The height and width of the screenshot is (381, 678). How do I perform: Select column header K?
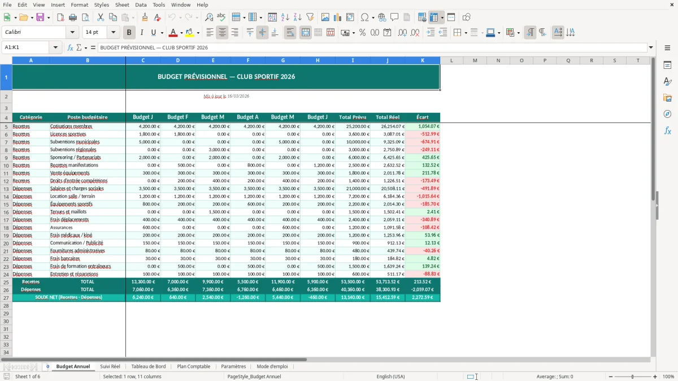[x=423, y=60]
